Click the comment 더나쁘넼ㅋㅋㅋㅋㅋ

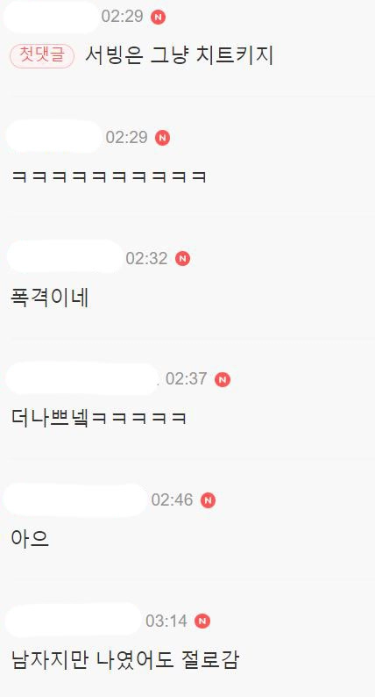coord(98,419)
